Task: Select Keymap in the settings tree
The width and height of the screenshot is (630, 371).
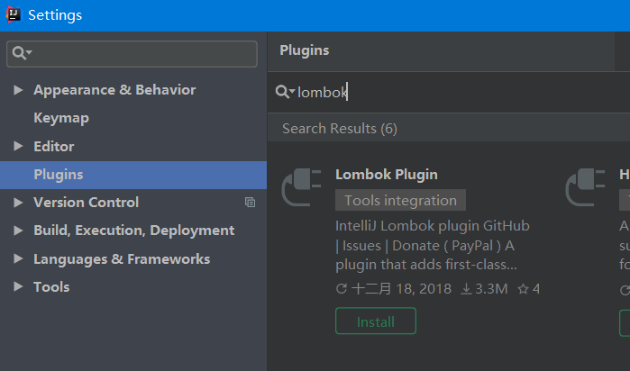Action: pos(61,118)
